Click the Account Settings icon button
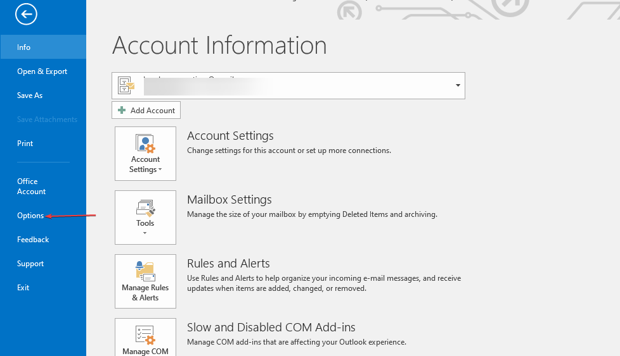The image size is (620, 356). 145,144
